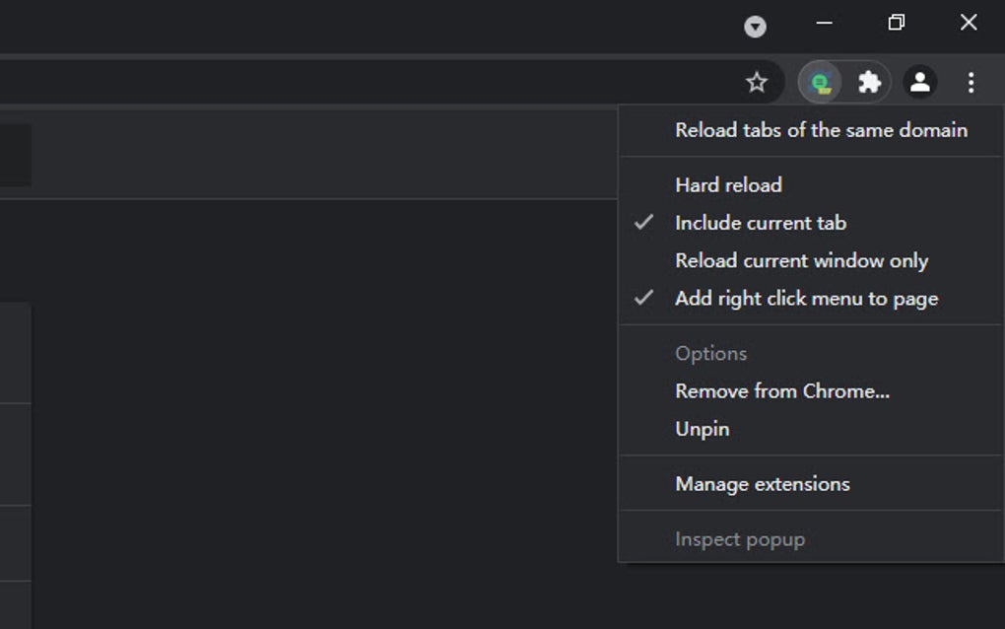Click Manage extensions
The width and height of the screenshot is (1005, 629).
pyautogui.click(x=762, y=483)
